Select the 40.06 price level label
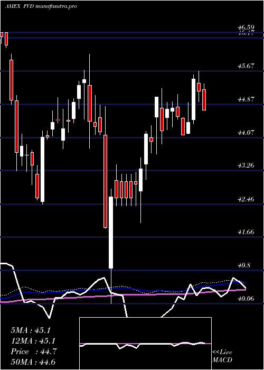 pos(246,299)
